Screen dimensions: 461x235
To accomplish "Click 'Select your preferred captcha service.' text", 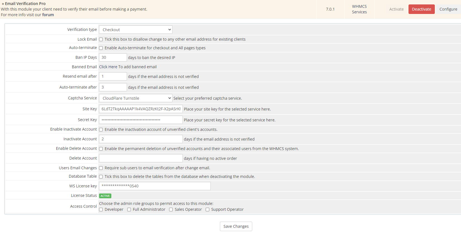I will point(208,98).
